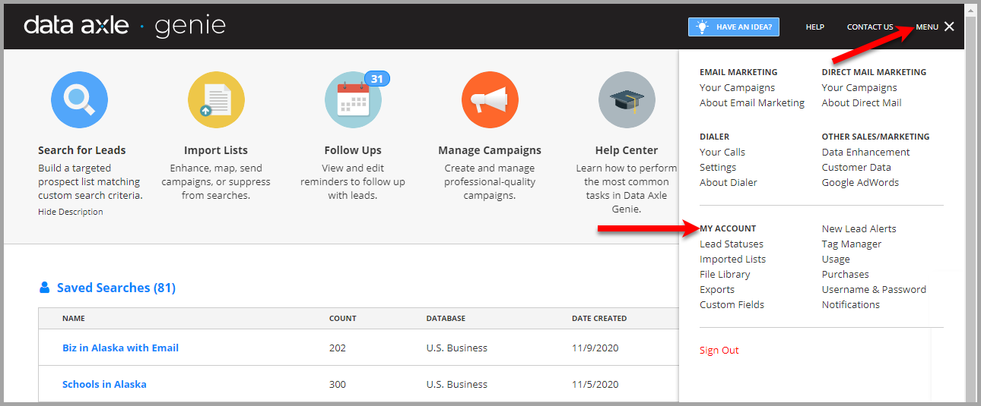981x406 pixels.
Task: Click the Follow Ups heading
Action: click(x=353, y=150)
